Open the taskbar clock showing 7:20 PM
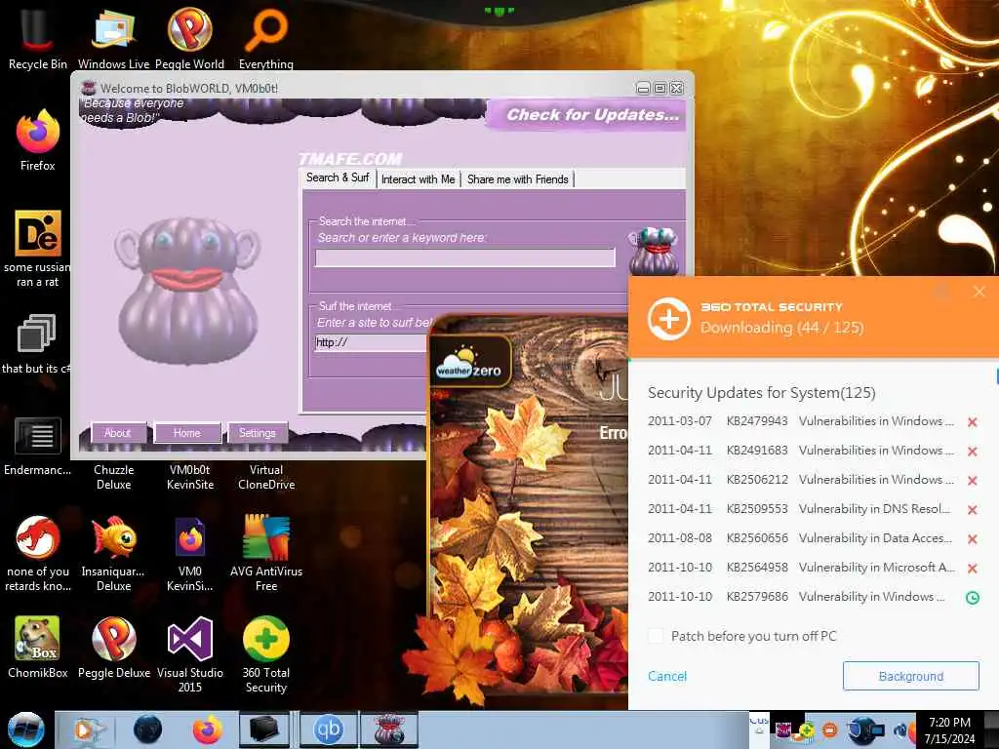Viewport: 999px width, 749px height. click(949, 729)
